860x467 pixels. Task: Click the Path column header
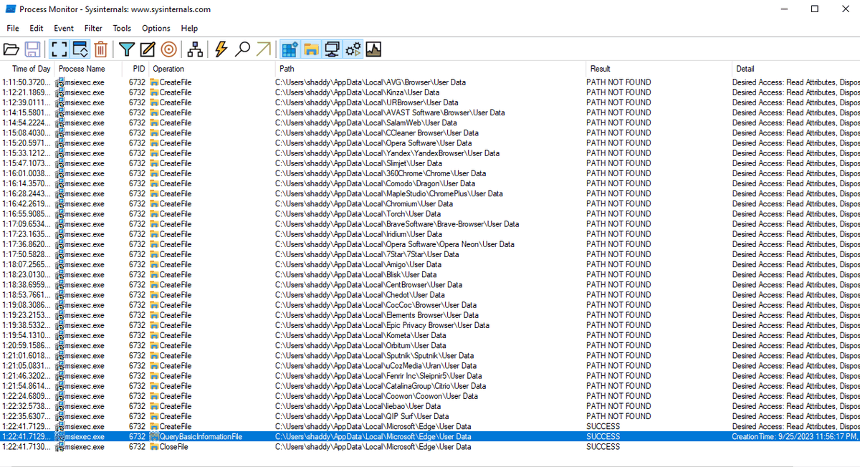pyautogui.click(x=287, y=69)
